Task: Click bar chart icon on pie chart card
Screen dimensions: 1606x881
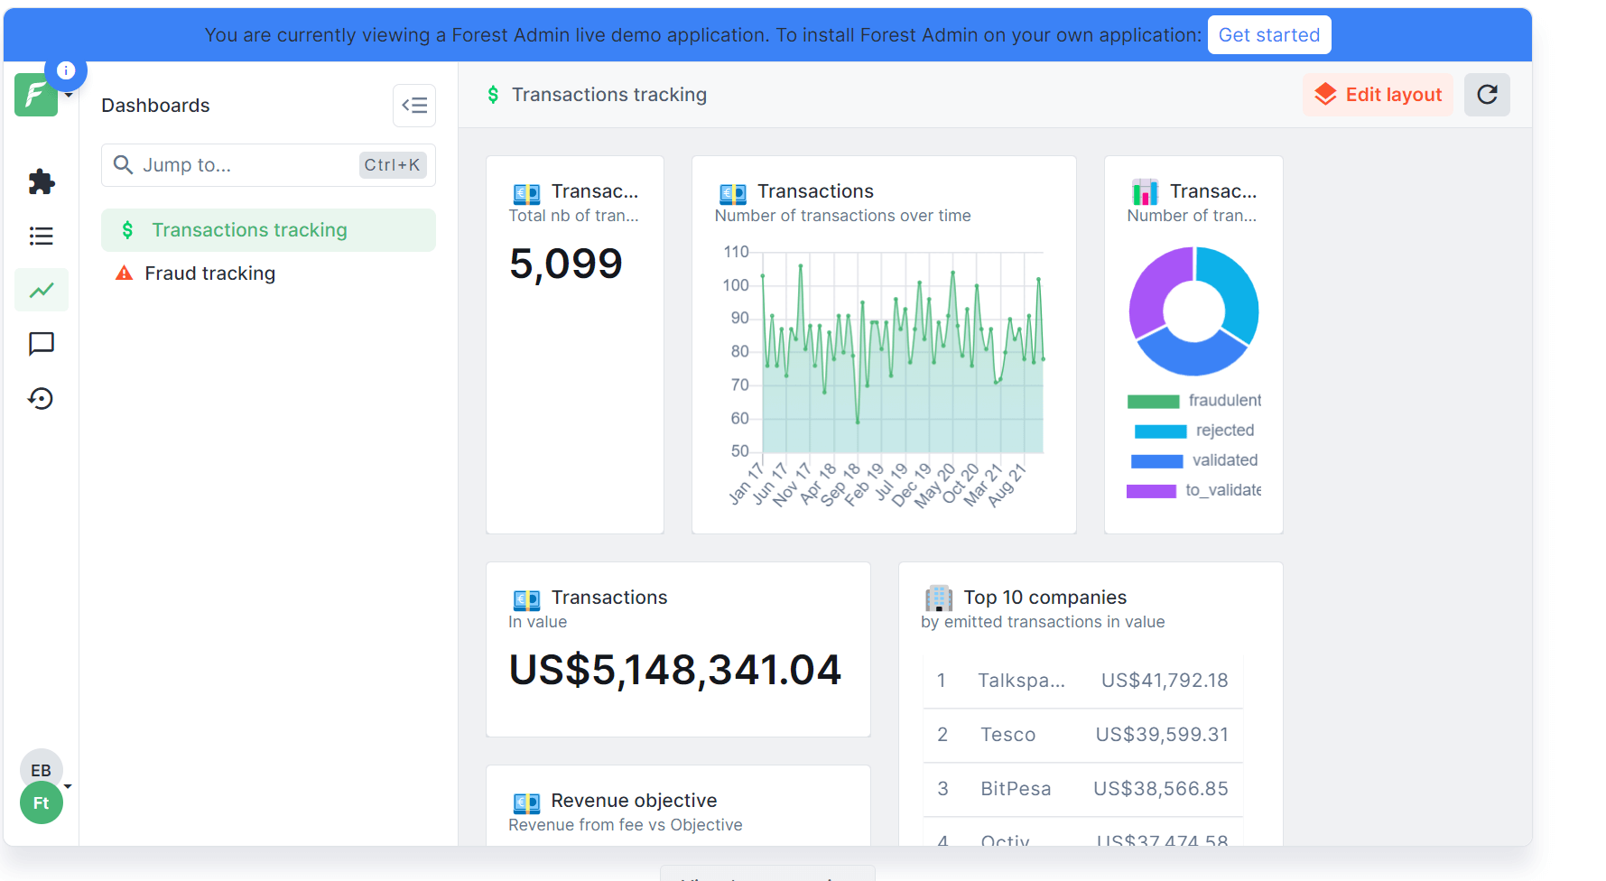Action: 1145,191
